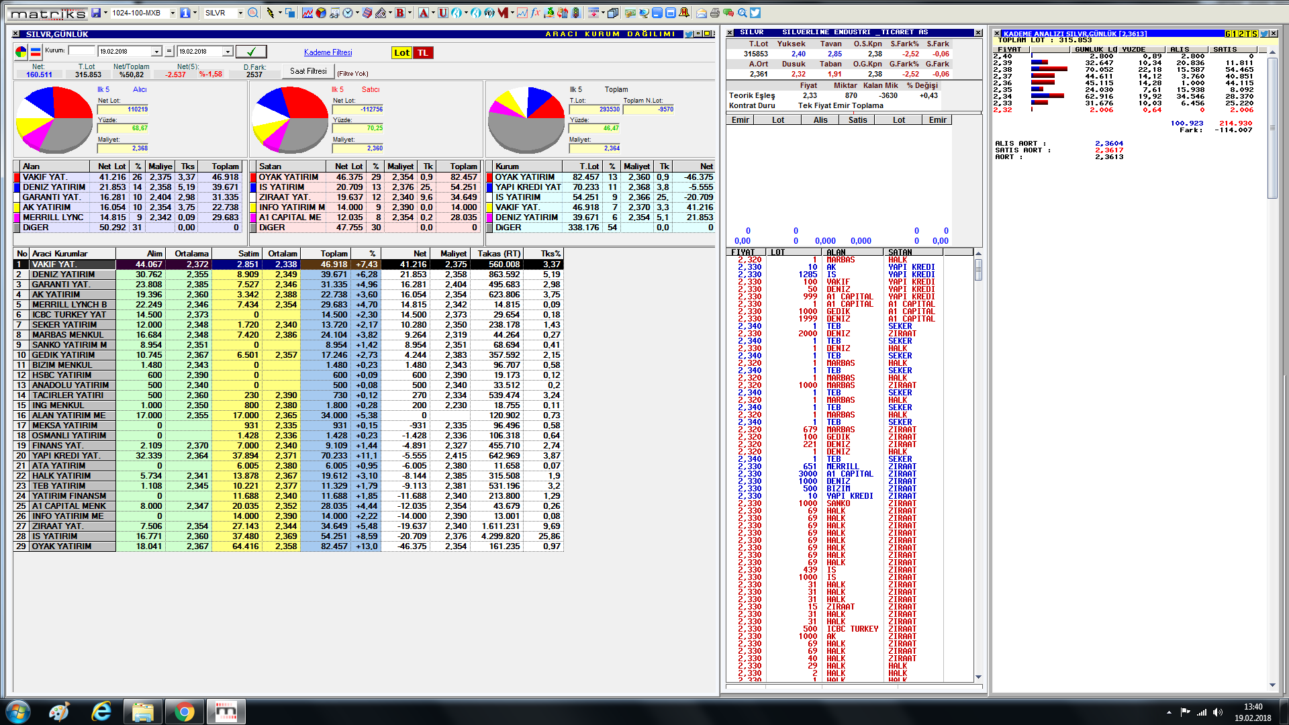Open the fx formula icon
1289x725 pixels.
(x=536, y=13)
